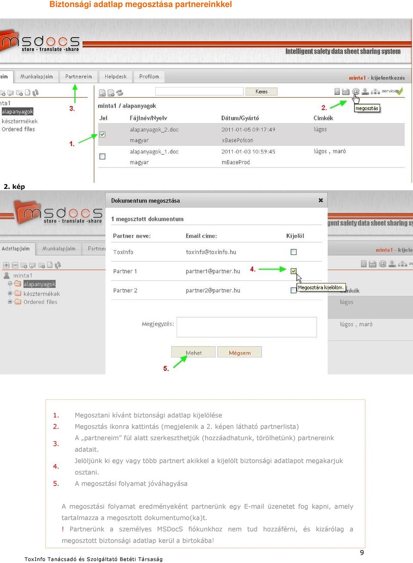Click the file name alapanyagok_1.doc
The height and width of the screenshot is (563, 413).
coord(154,152)
